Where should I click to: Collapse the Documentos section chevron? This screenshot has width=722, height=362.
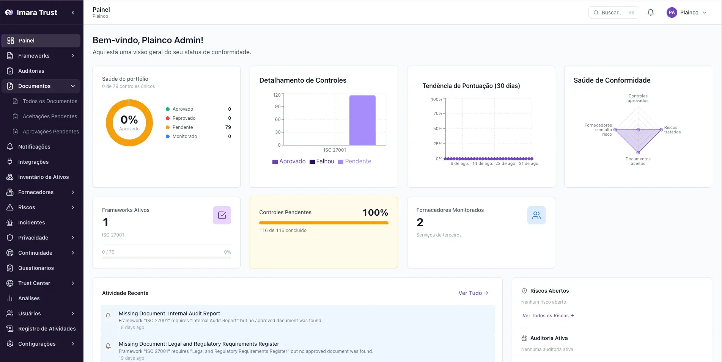coord(73,86)
